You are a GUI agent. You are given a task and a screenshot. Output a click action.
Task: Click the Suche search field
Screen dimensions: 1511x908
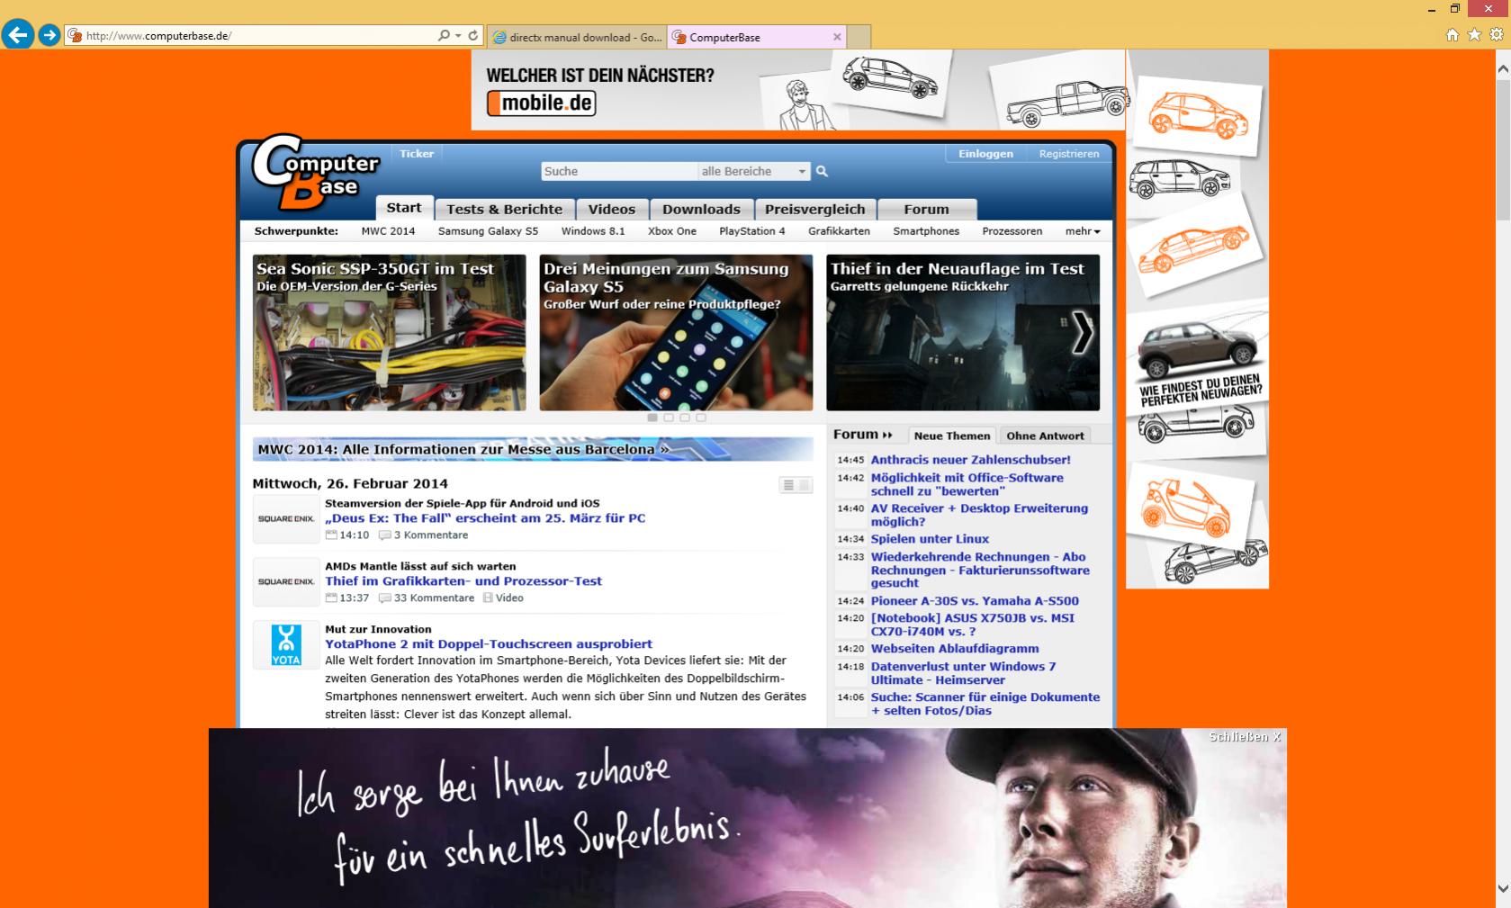coord(619,171)
